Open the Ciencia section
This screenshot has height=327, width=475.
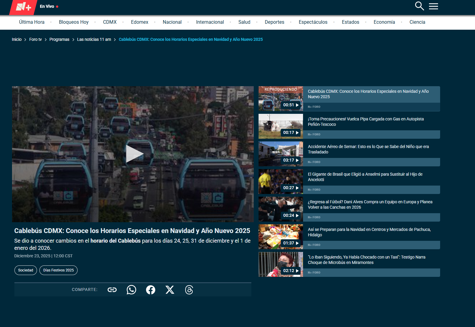(417, 22)
